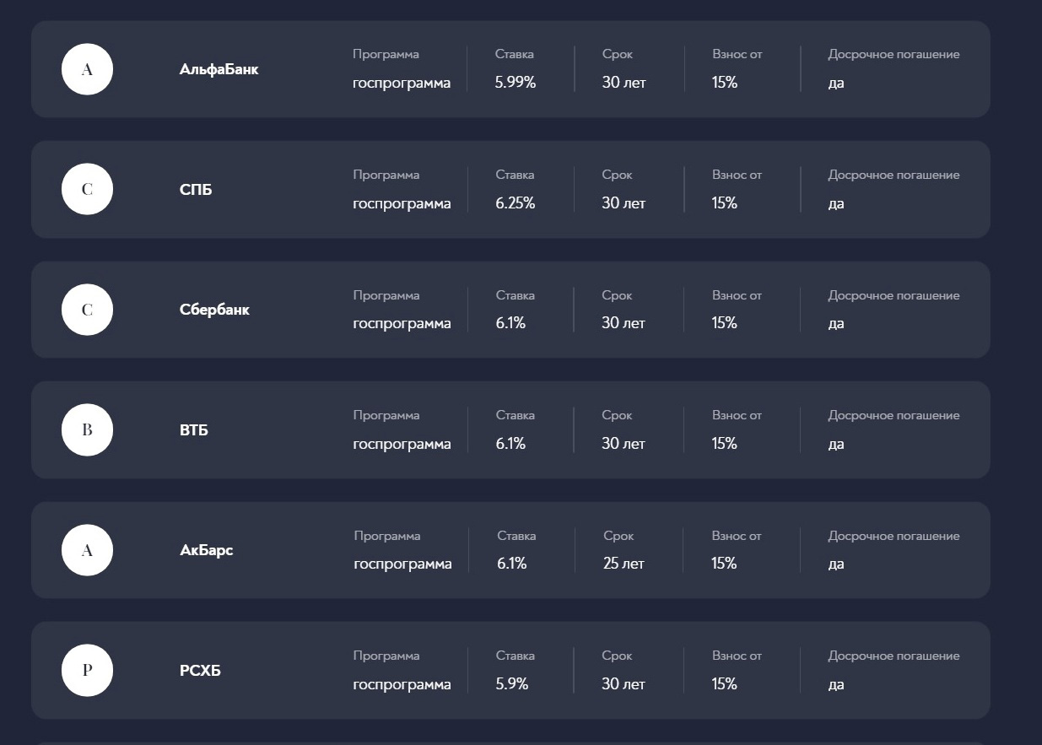Select the Сбербанк circle logo
This screenshot has height=745, width=1042.
tap(87, 310)
